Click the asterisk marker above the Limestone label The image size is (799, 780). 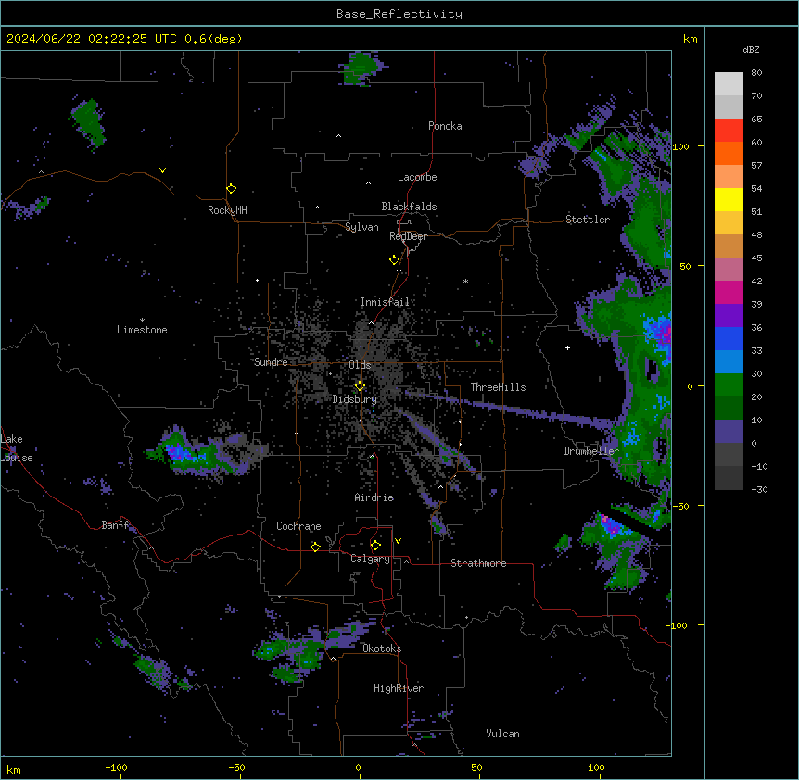(142, 320)
